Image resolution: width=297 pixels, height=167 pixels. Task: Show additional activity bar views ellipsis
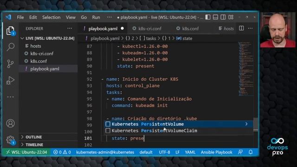10,97
